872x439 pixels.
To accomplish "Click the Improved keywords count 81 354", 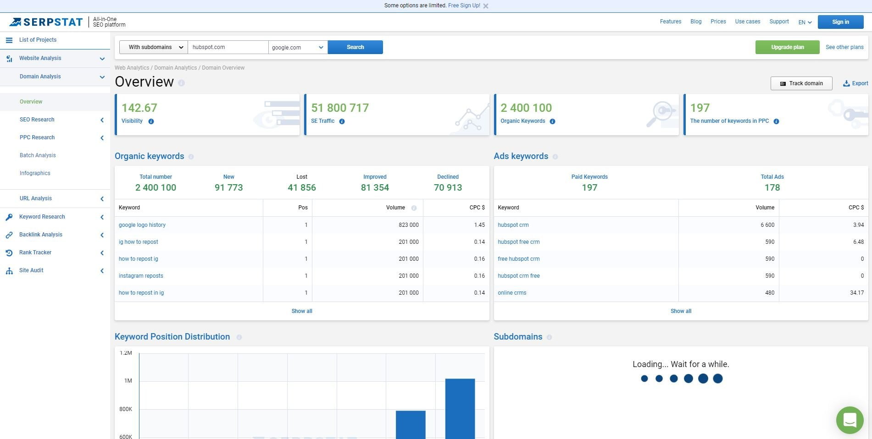I will pos(374,187).
